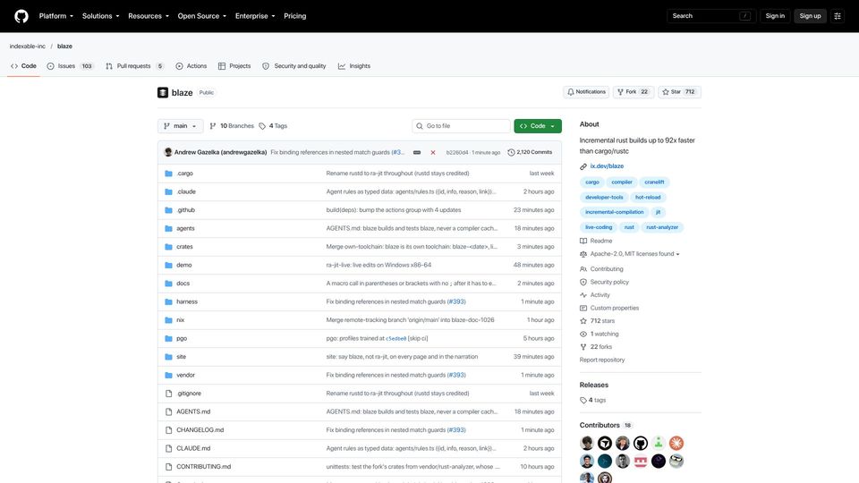
Task: Open the .claude folder icon
Action: point(169,191)
